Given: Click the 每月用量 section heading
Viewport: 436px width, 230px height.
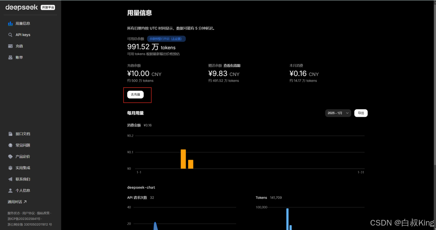Looking at the screenshot, I should 135,113.
